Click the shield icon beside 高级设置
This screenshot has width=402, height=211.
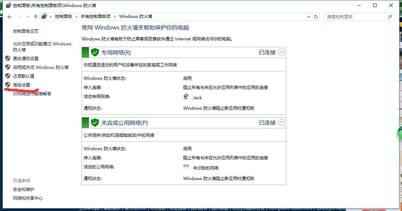[x=8, y=84]
